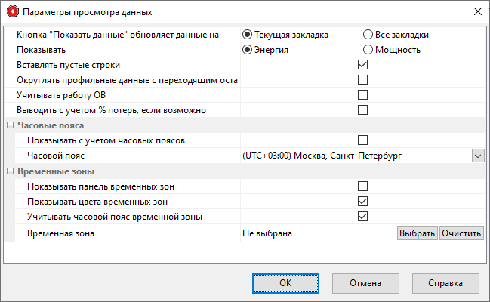This screenshot has height=302, width=490.
Task: Switch display to "Мощность"
Action: (x=368, y=50)
